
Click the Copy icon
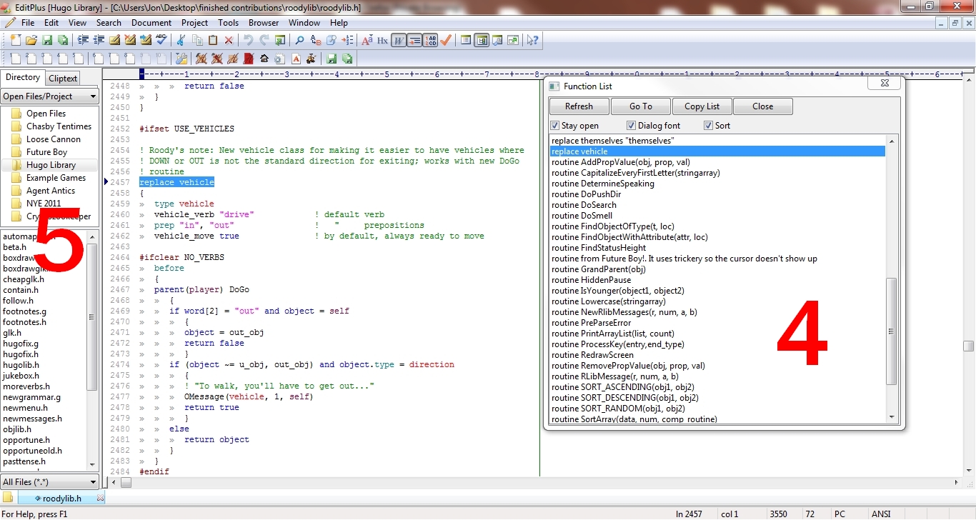(197, 40)
